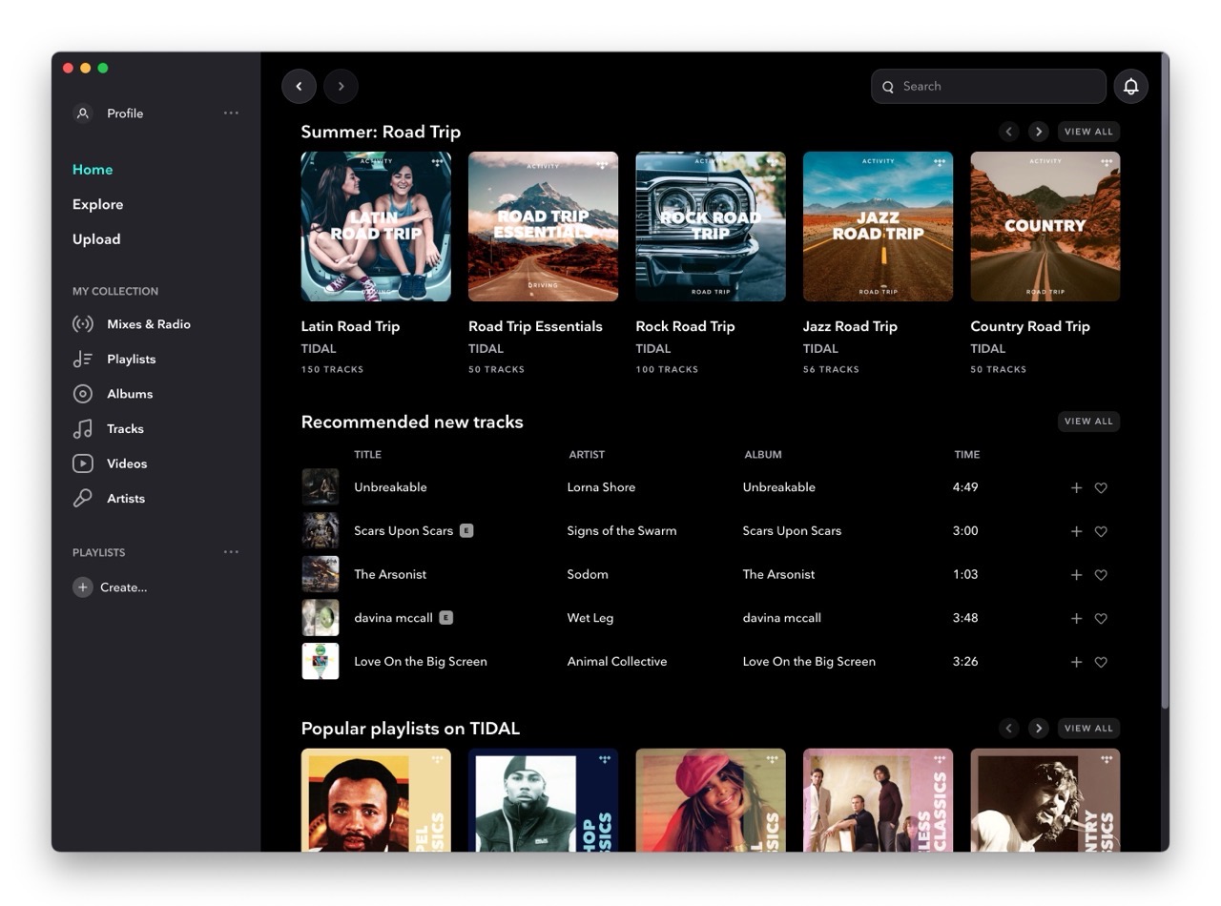Open the Latin Road Trip cover thumbnail
This screenshot has height=906, width=1221.
pos(376,227)
